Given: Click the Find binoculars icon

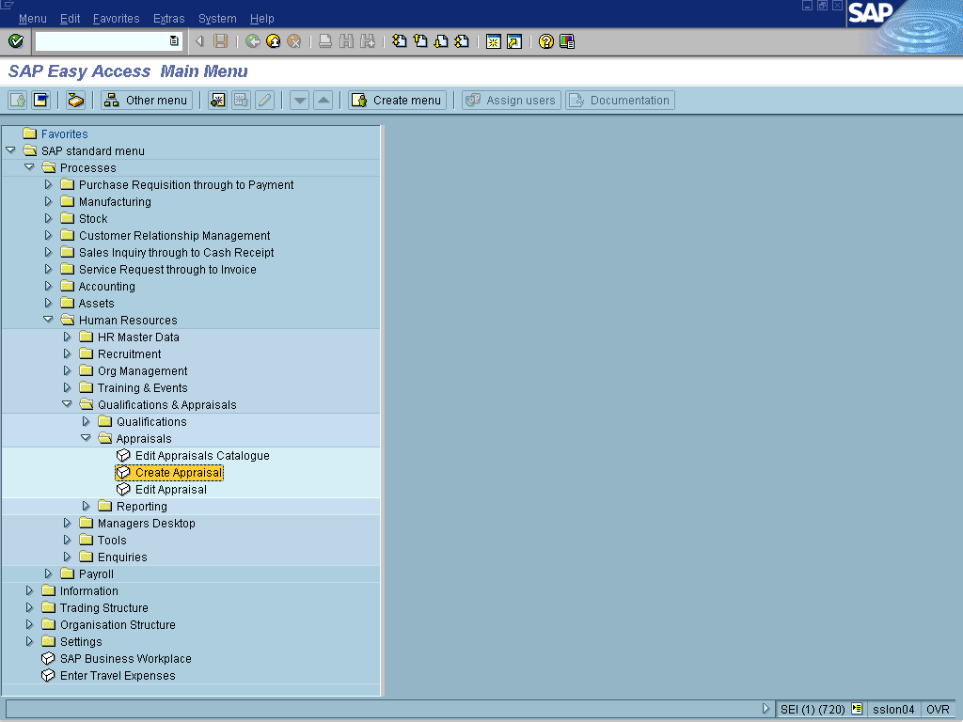Looking at the screenshot, I should (x=346, y=41).
